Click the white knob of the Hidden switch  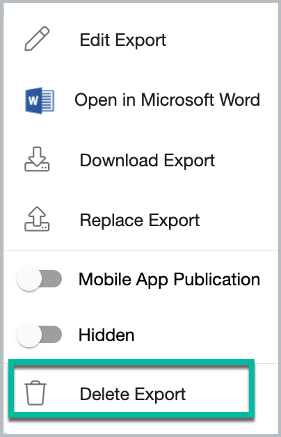(x=29, y=335)
